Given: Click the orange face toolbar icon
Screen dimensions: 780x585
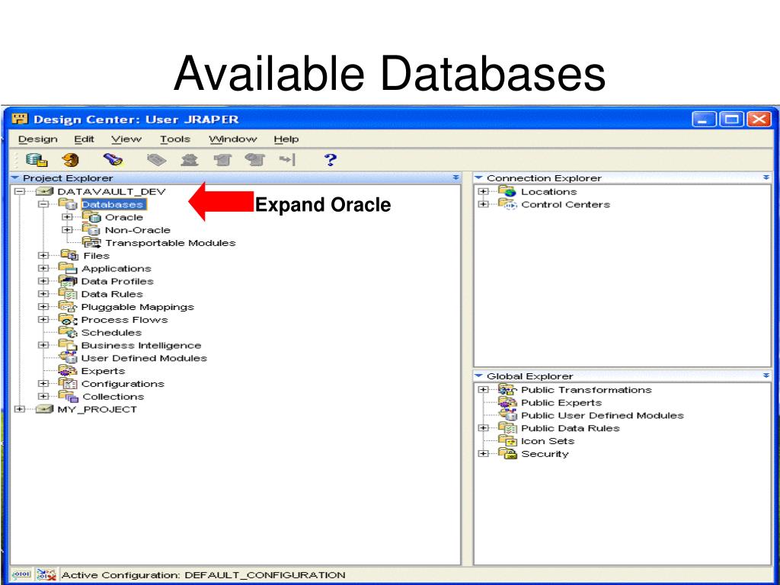Looking at the screenshot, I should (x=71, y=160).
